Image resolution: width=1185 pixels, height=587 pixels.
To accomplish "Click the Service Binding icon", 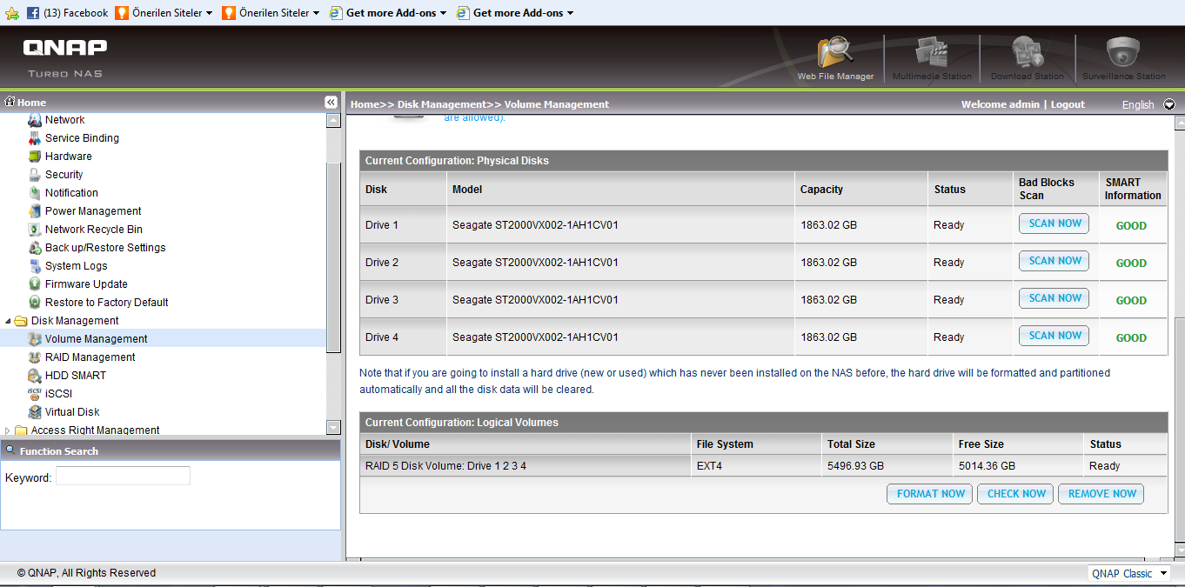I will [x=35, y=138].
